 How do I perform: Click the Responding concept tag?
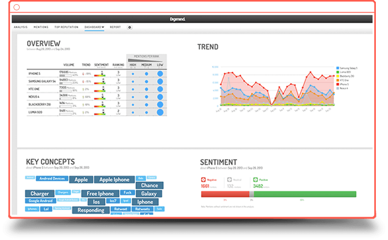click(91, 210)
